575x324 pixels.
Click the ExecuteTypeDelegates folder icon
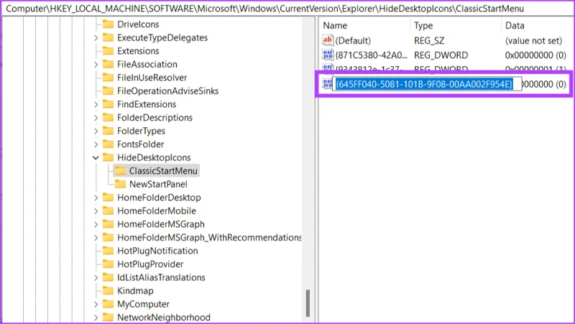(x=108, y=37)
